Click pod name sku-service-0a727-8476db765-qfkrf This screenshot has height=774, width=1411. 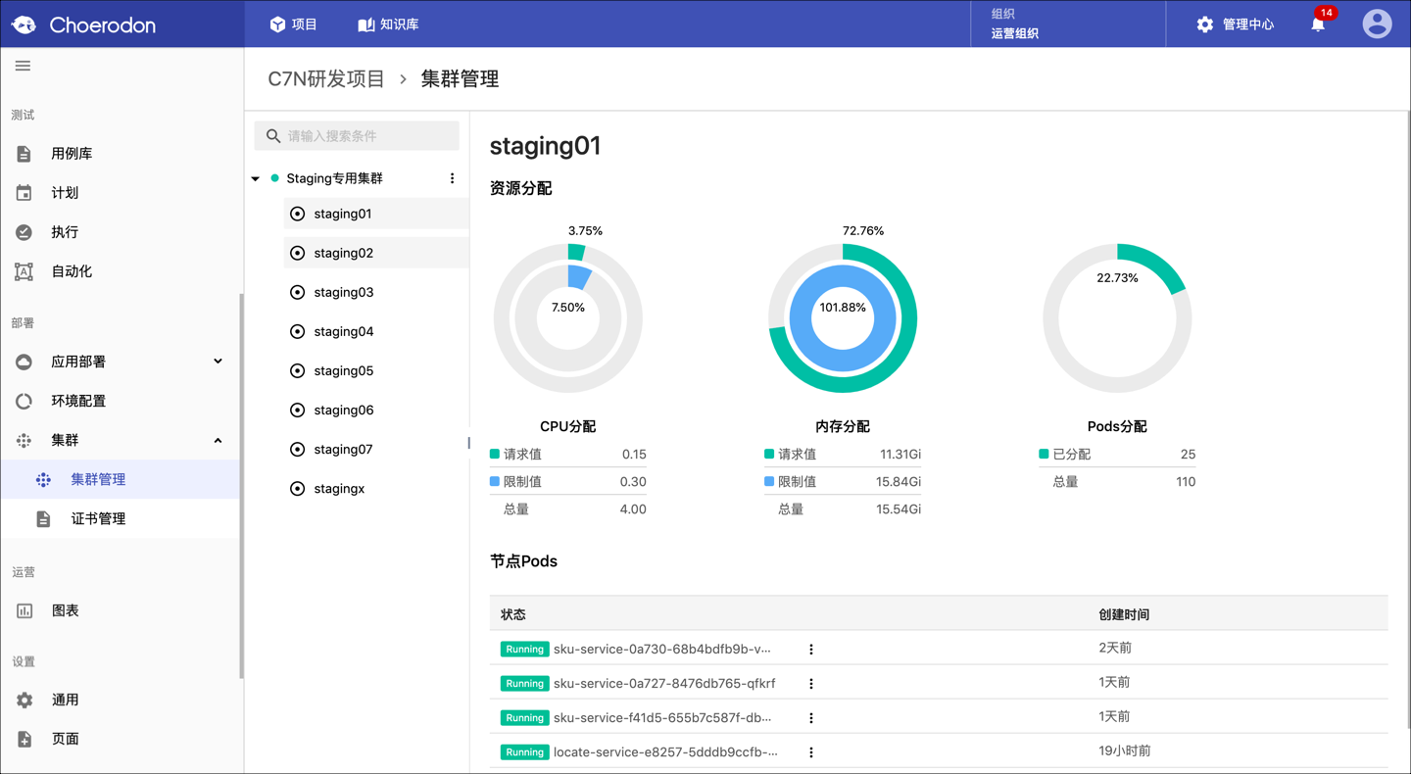(x=664, y=683)
